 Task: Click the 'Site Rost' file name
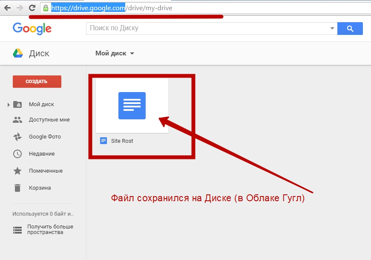122,141
